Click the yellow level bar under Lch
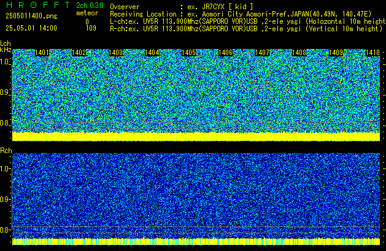The width and height of the screenshot is (386, 251). tap(196, 137)
